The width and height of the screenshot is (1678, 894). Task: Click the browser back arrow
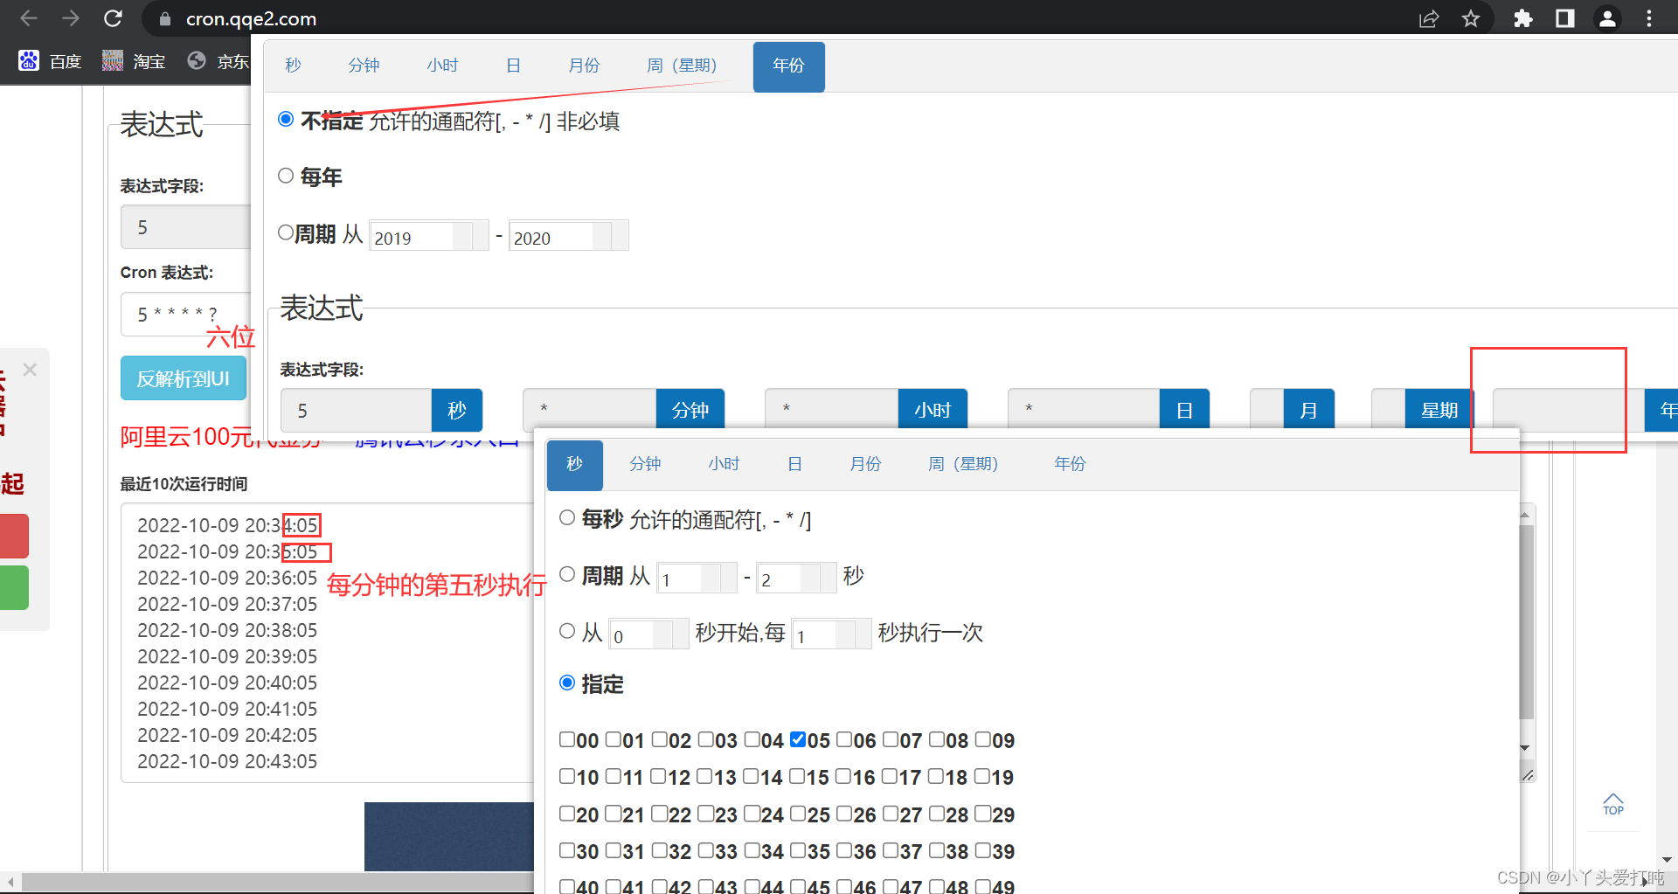28,18
